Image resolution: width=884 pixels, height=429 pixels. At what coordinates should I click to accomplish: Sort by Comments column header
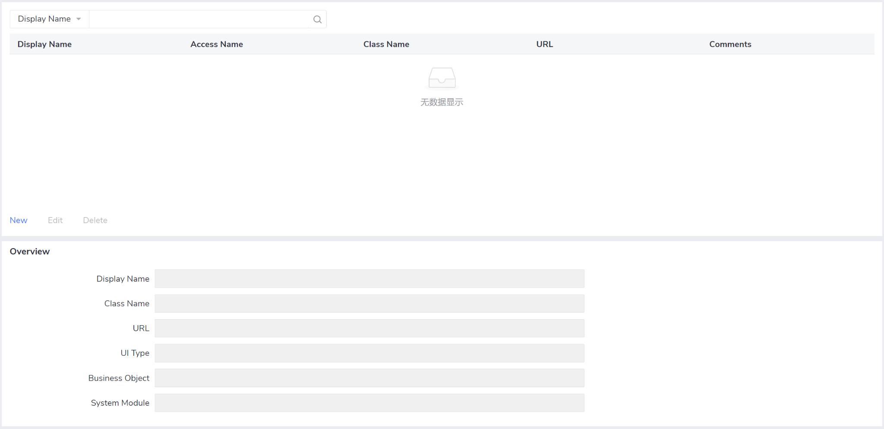coord(730,44)
